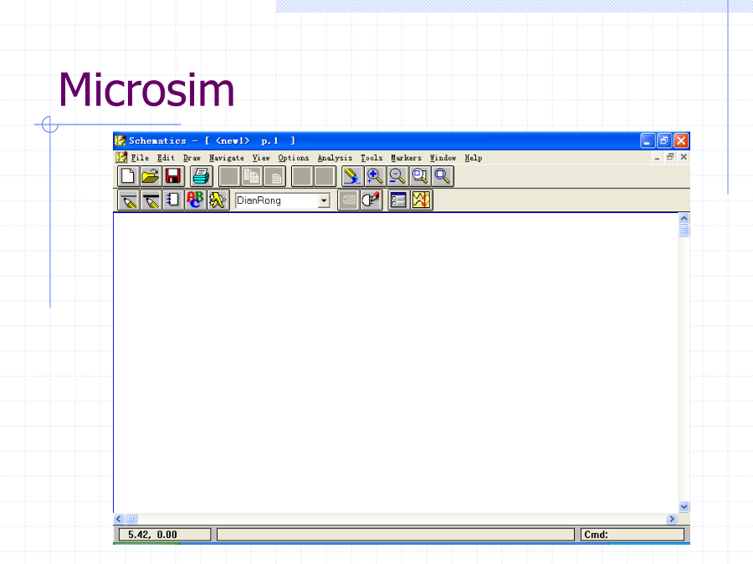
Task: Click horizontal scrollbar right arrow
Action: click(x=672, y=519)
